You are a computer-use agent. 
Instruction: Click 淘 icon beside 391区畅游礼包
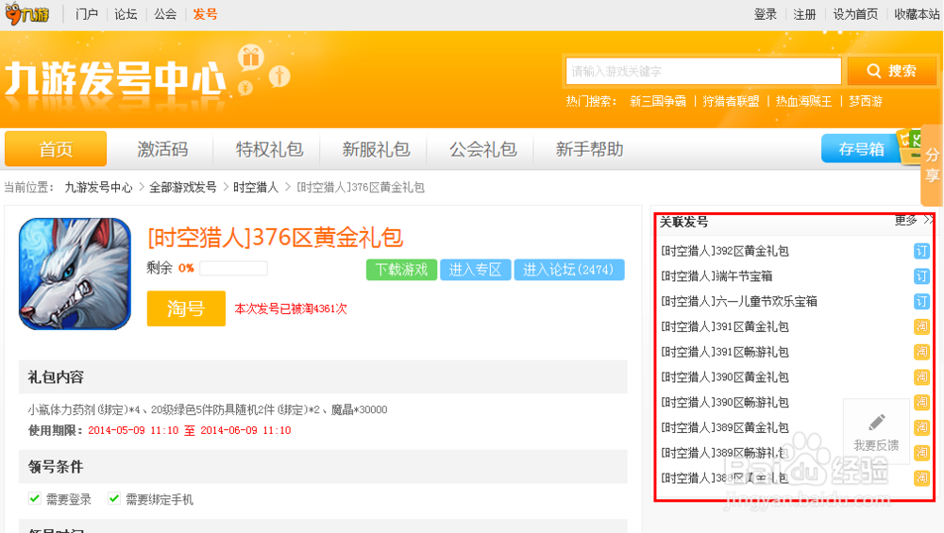pyautogui.click(x=921, y=352)
